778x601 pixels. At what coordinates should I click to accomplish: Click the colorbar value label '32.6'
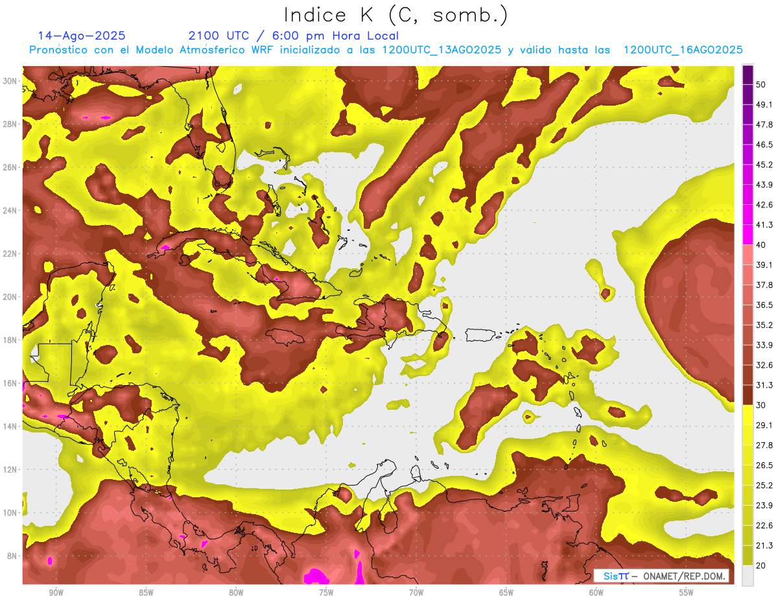[764, 365]
